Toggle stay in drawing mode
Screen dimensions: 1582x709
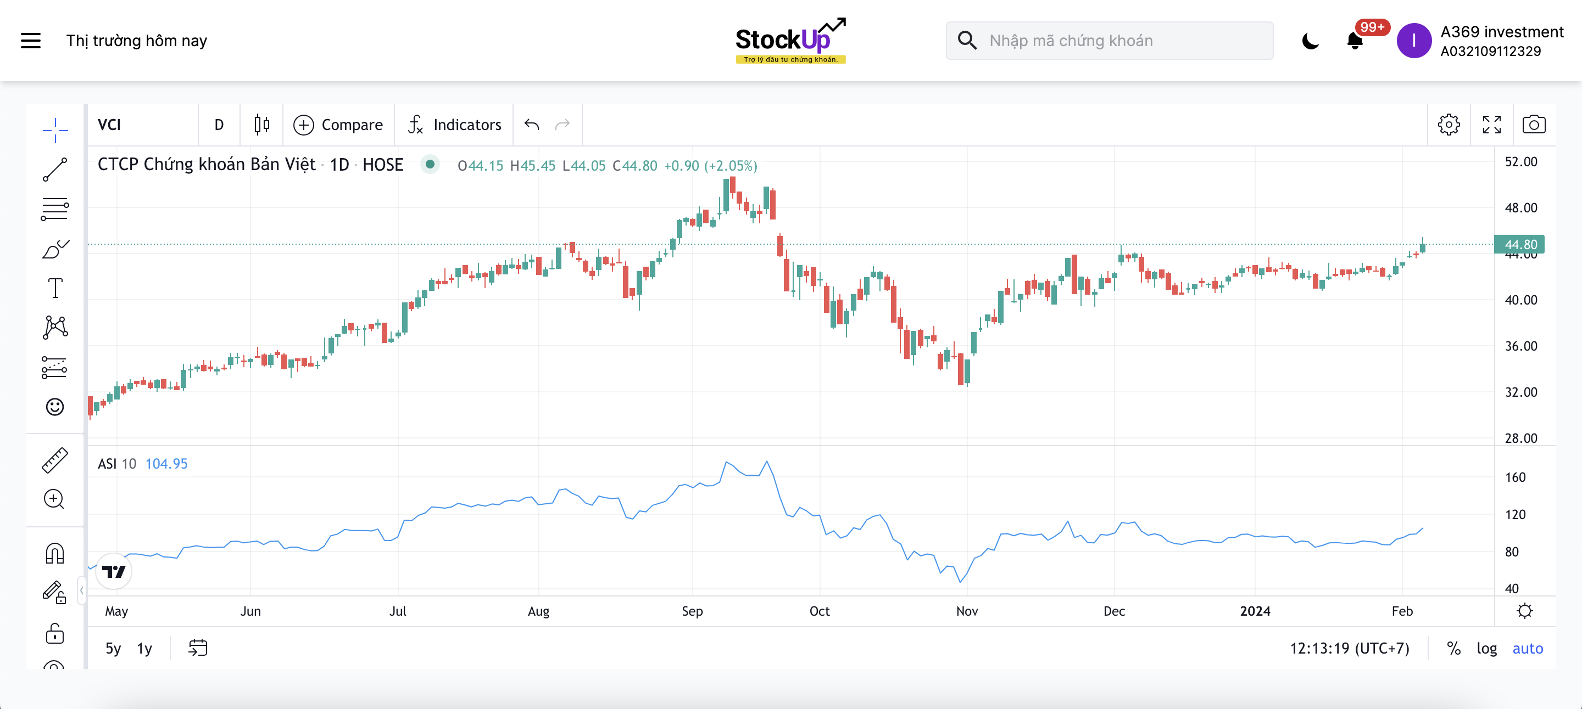tap(55, 593)
